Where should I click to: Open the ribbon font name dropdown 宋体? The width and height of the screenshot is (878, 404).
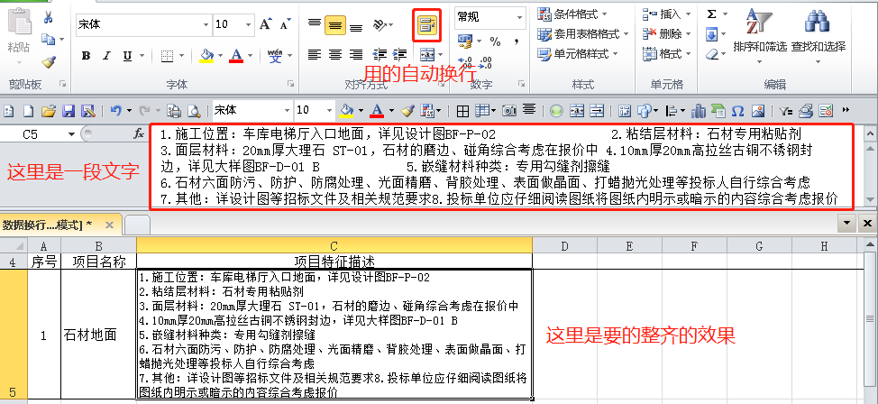[x=206, y=24]
